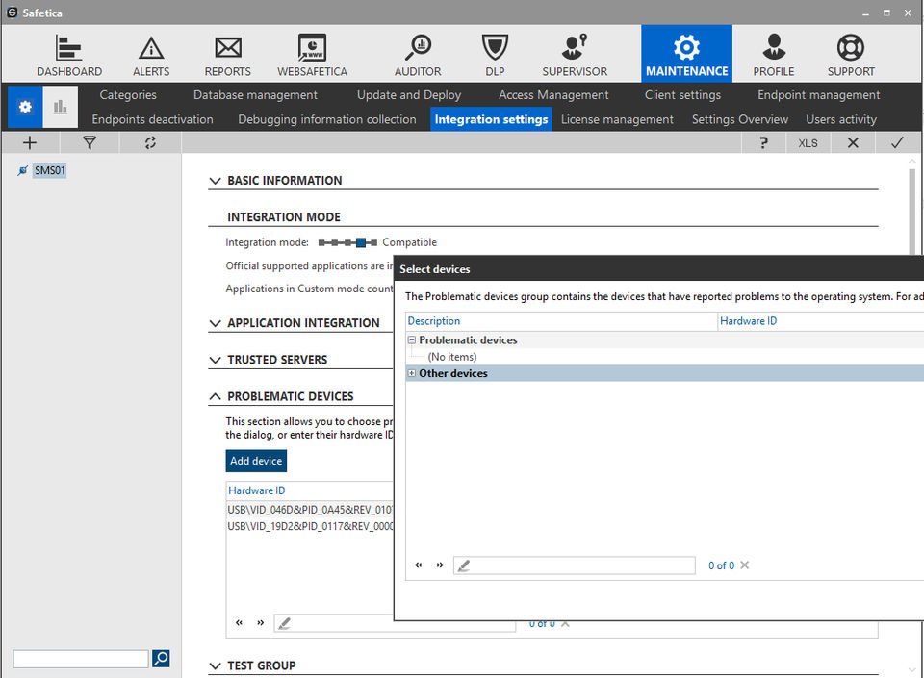Image resolution: width=924 pixels, height=678 pixels.
Task: Open the Client settings tab
Action: 682,95
